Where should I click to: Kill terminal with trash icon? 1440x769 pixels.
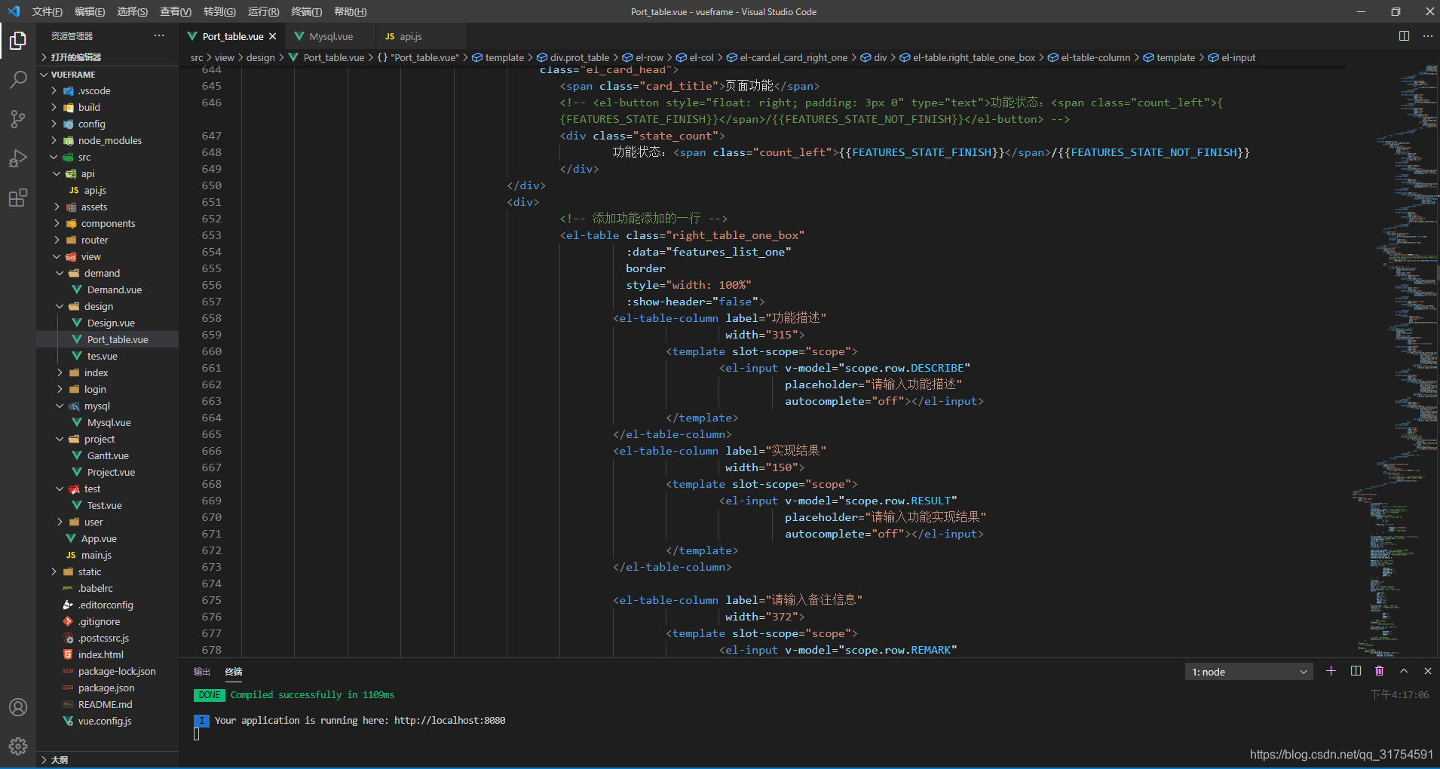1380,671
